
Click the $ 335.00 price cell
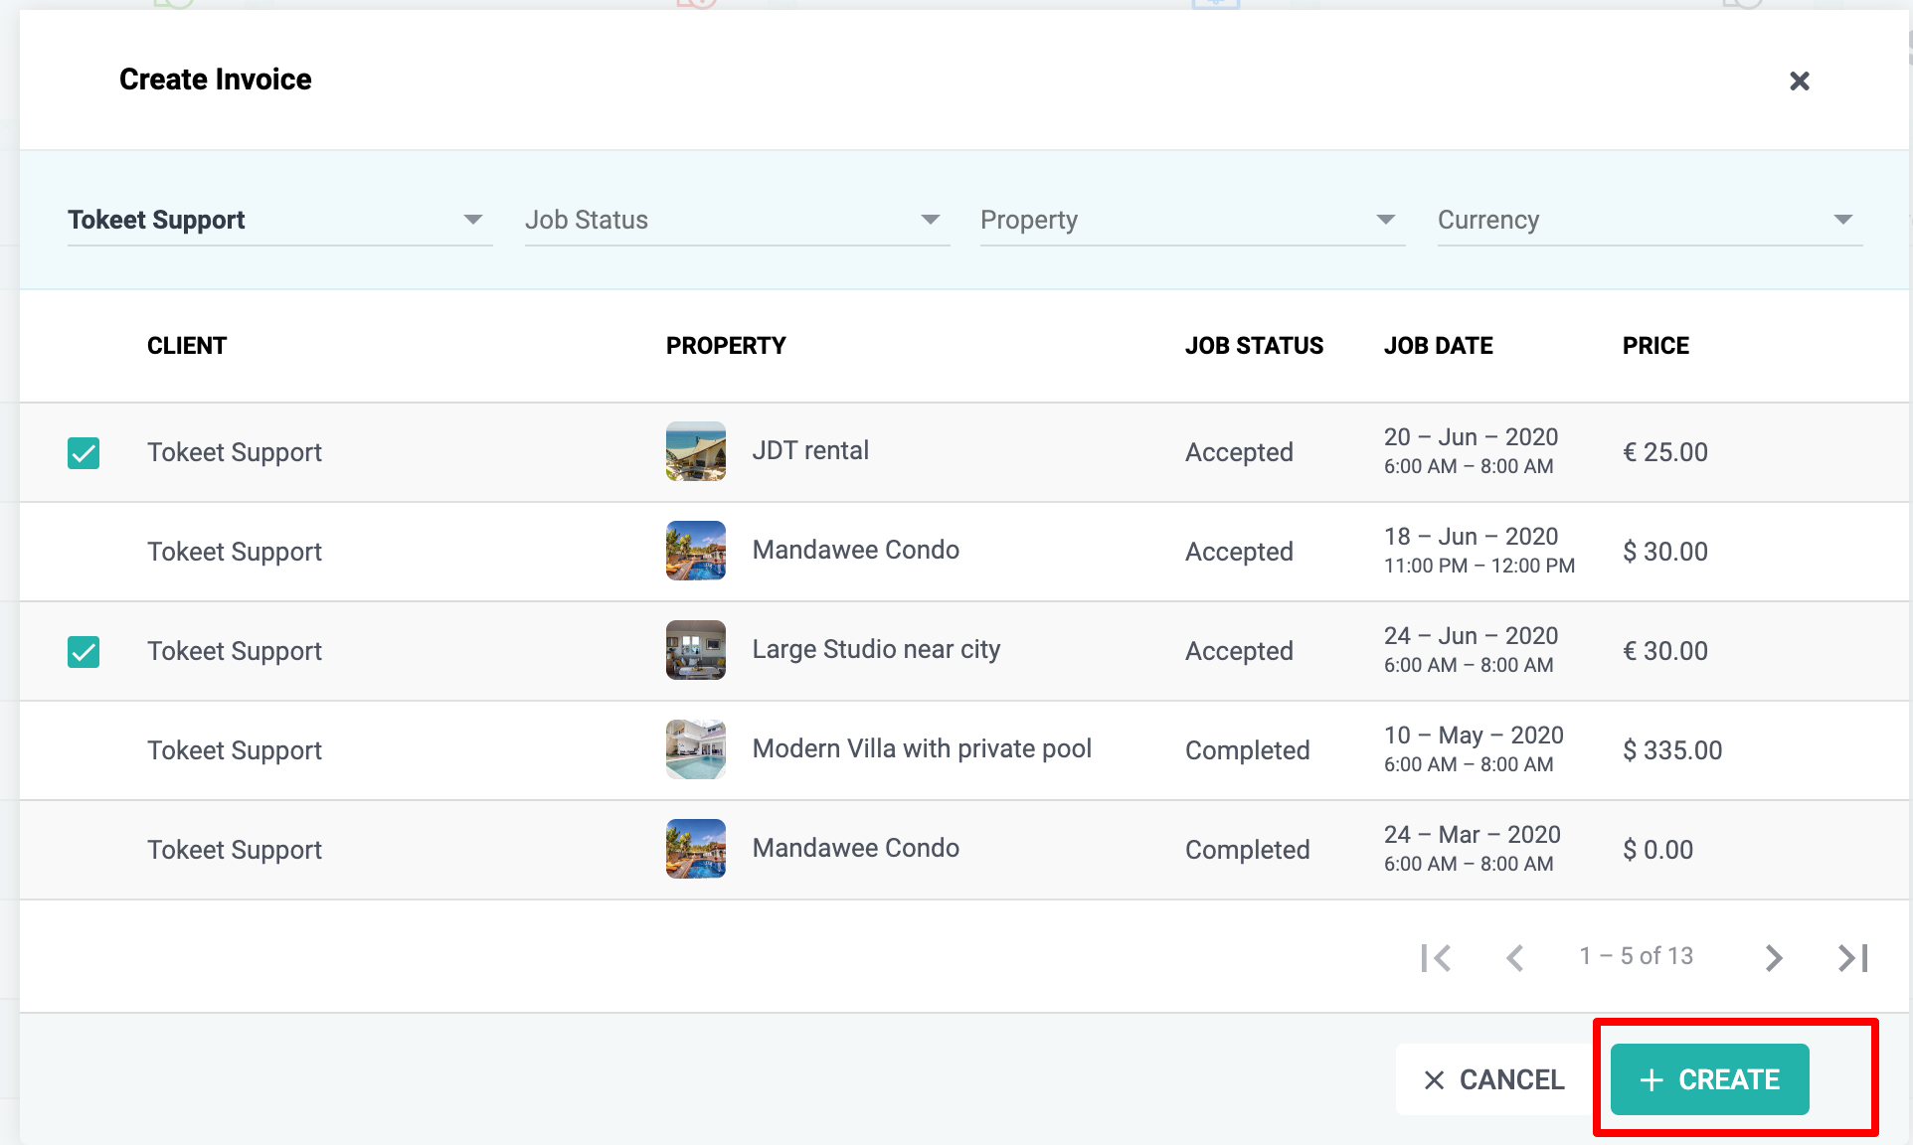[x=1672, y=750]
